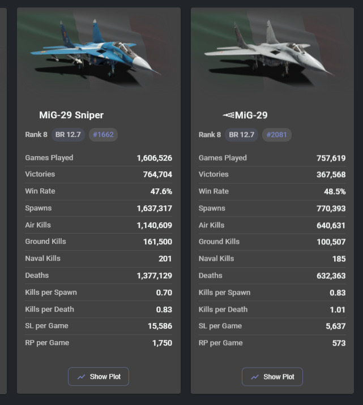363x405 pixels.
Task: Open the MiG-29 title on the right card
Action: pos(251,115)
